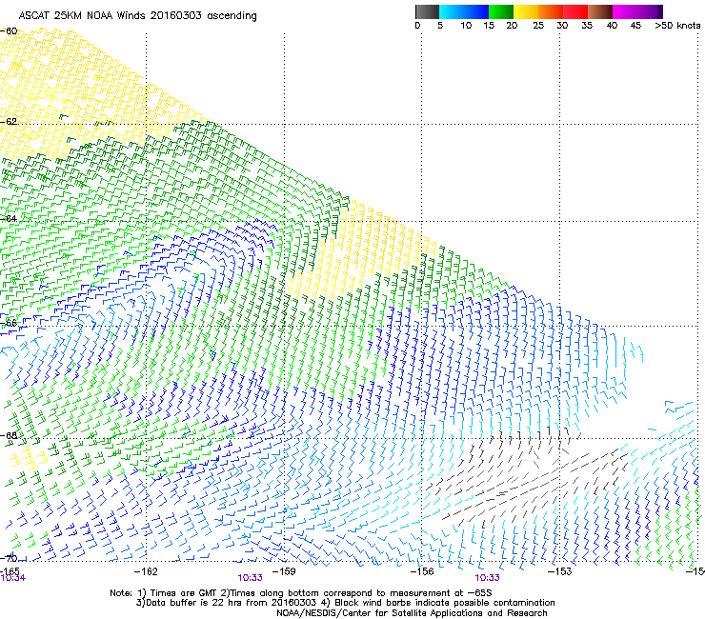Image resolution: width=705 pixels, height=619 pixels.
Task: Click the brown 35-40 knots color segment
Action: click(600, 11)
